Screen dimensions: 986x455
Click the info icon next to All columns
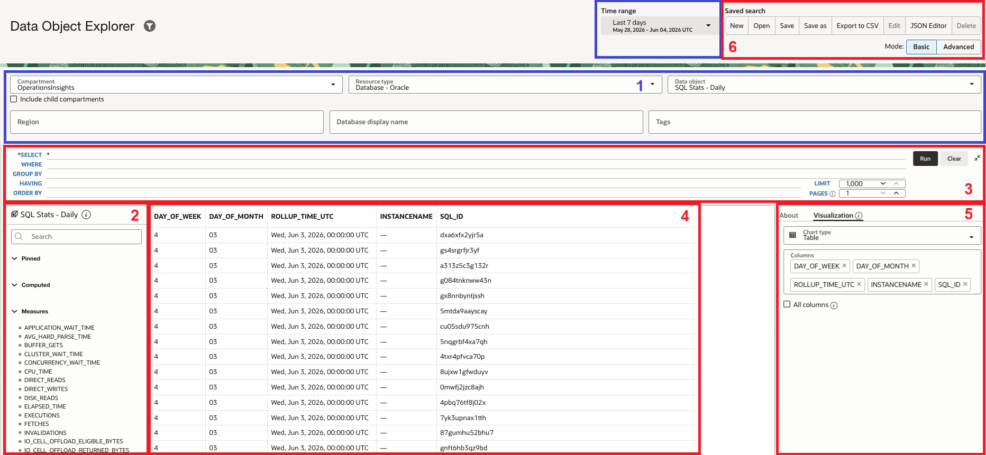[834, 305]
